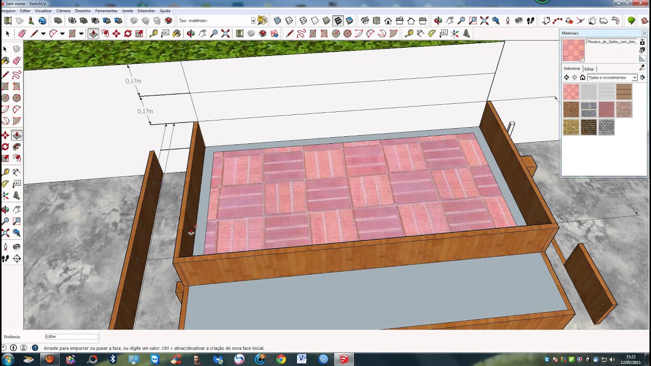The width and height of the screenshot is (651, 366).
Task: Open the line tool dropdown arrow
Action: coord(43,34)
